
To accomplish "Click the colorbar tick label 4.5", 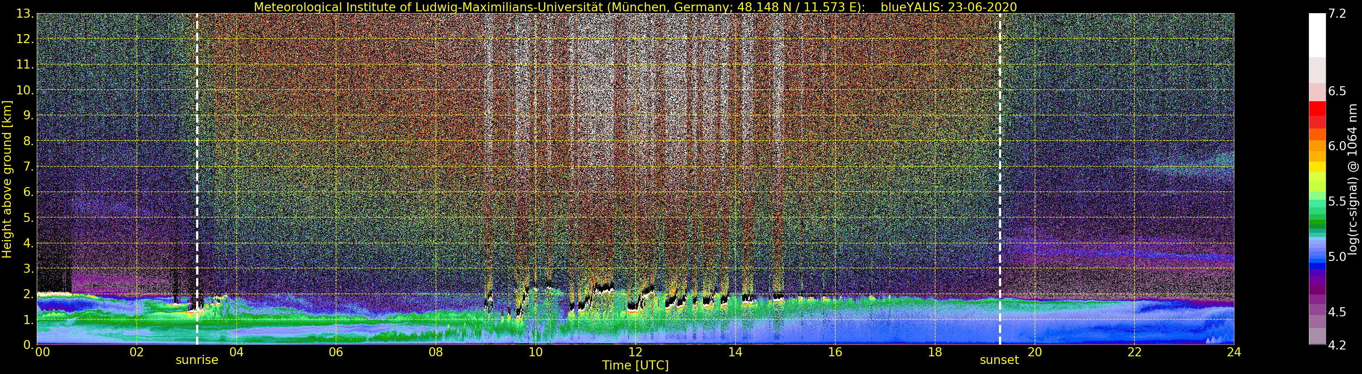I will point(1337,312).
